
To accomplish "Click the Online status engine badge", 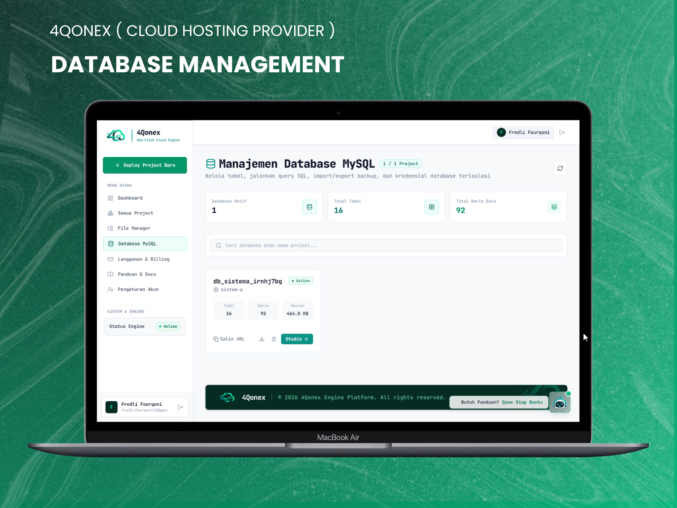I will (x=168, y=326).
